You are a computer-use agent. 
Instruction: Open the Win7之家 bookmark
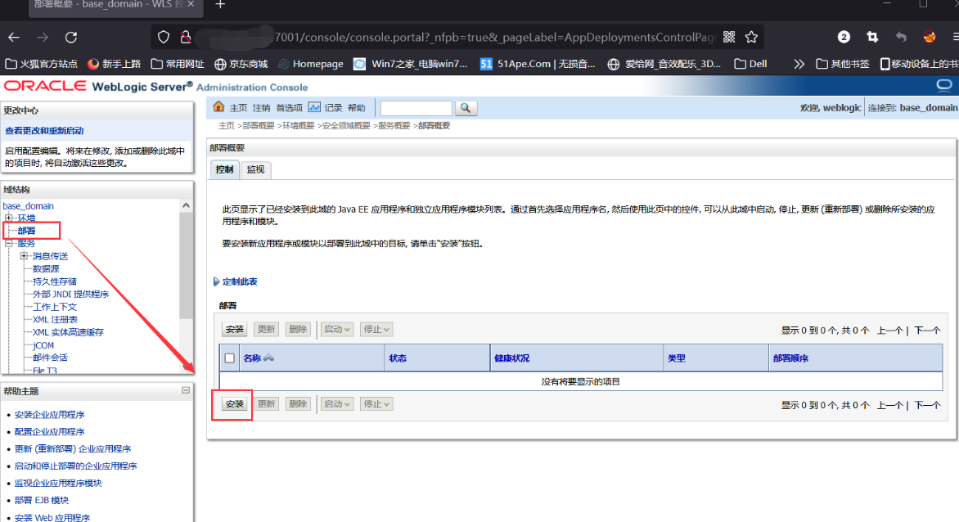(411, 64)
